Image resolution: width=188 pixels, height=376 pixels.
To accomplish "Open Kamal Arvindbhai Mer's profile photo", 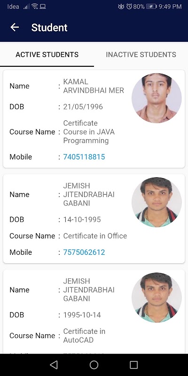I will tap(157, 98).
